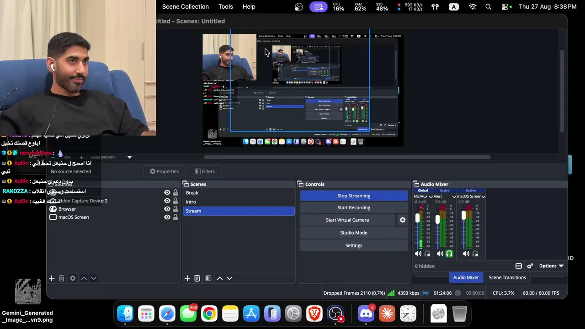Image resolution: width=585 pixels, height=329 pixels.
Task: Open Control Center in the menu bar
Action: [505, 7]
